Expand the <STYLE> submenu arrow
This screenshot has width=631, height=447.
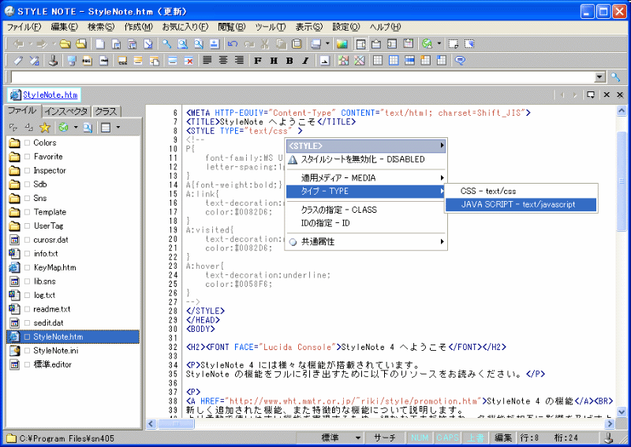pyautogui.click(x=442, y=146)
